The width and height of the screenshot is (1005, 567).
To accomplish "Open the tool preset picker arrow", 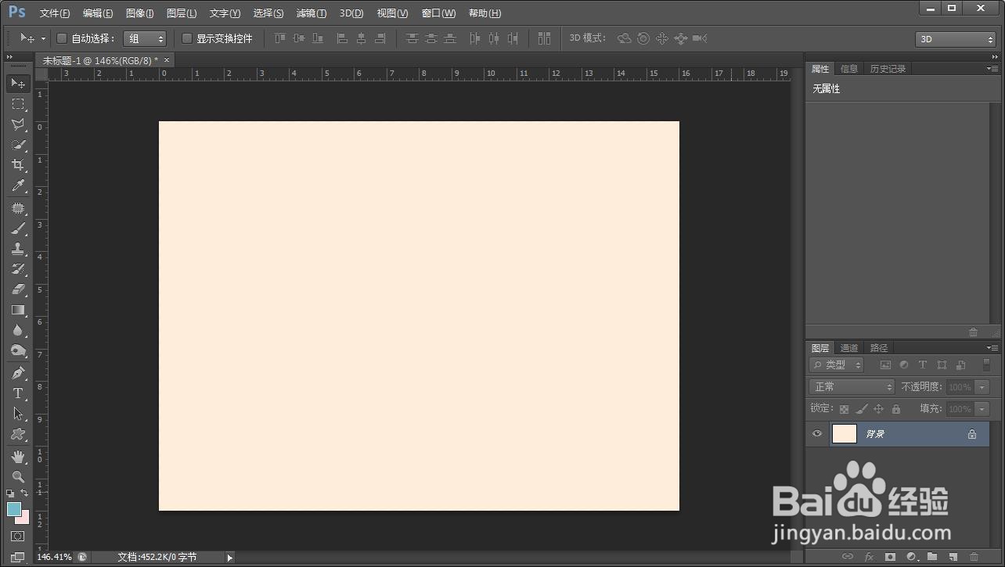I will tap(43, 38).
